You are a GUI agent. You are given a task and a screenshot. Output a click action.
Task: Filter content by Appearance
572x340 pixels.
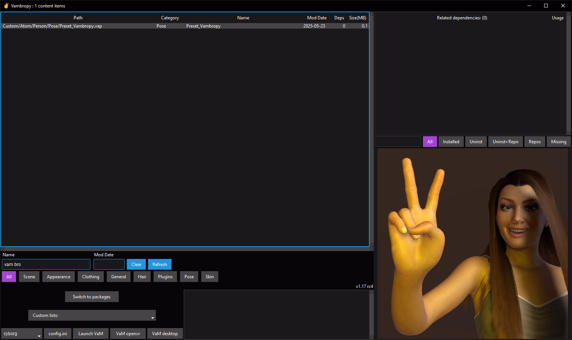point(59,277)
